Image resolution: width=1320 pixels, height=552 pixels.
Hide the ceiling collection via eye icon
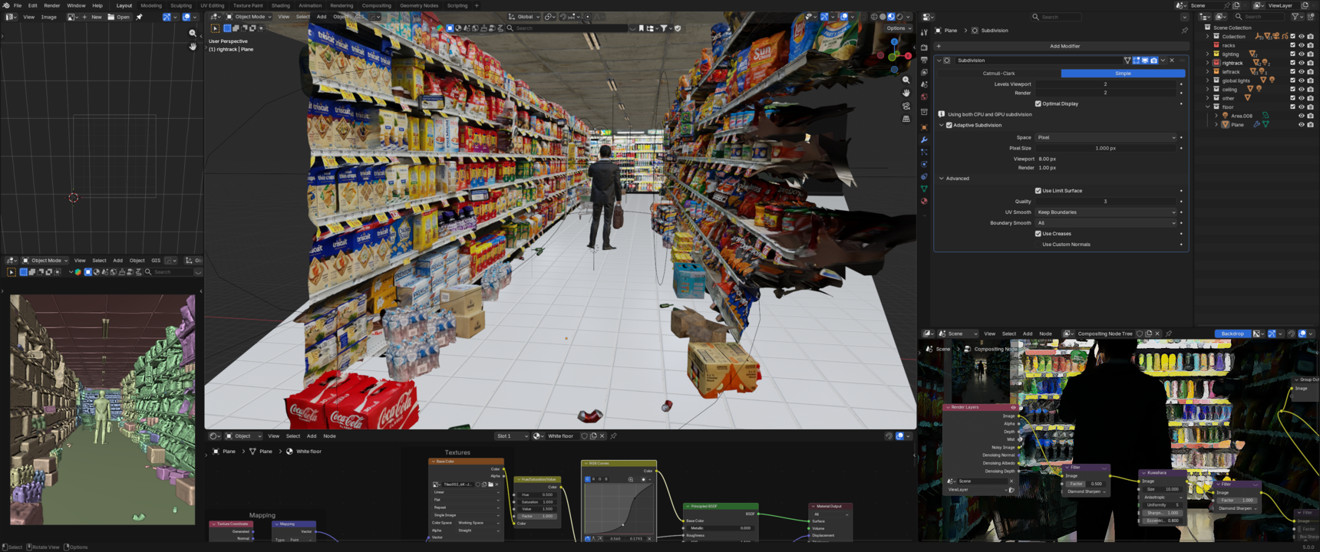pyautogui.click(x=1302, y=90)
